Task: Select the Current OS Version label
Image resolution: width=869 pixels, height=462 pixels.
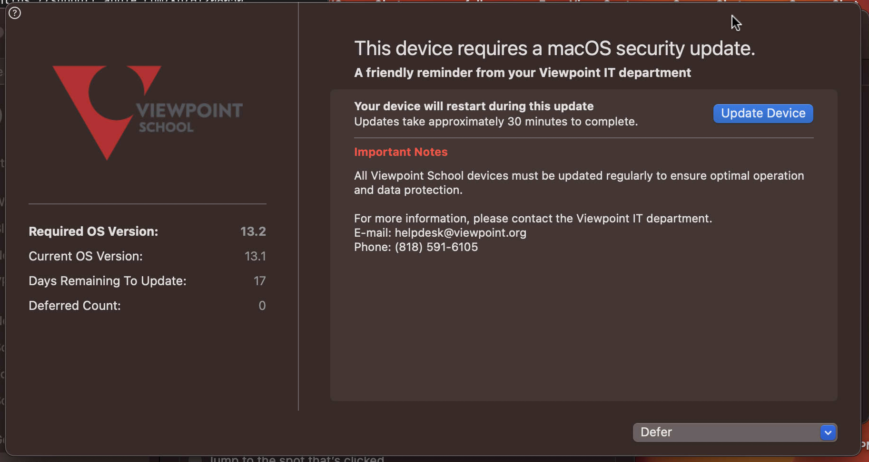Action: point(86,256)
